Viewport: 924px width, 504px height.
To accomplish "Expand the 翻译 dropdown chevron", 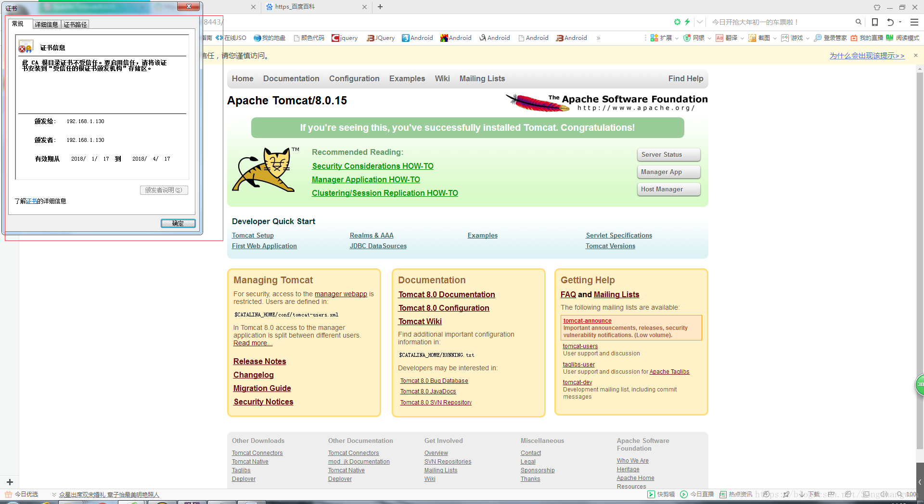I will [742, 38].
